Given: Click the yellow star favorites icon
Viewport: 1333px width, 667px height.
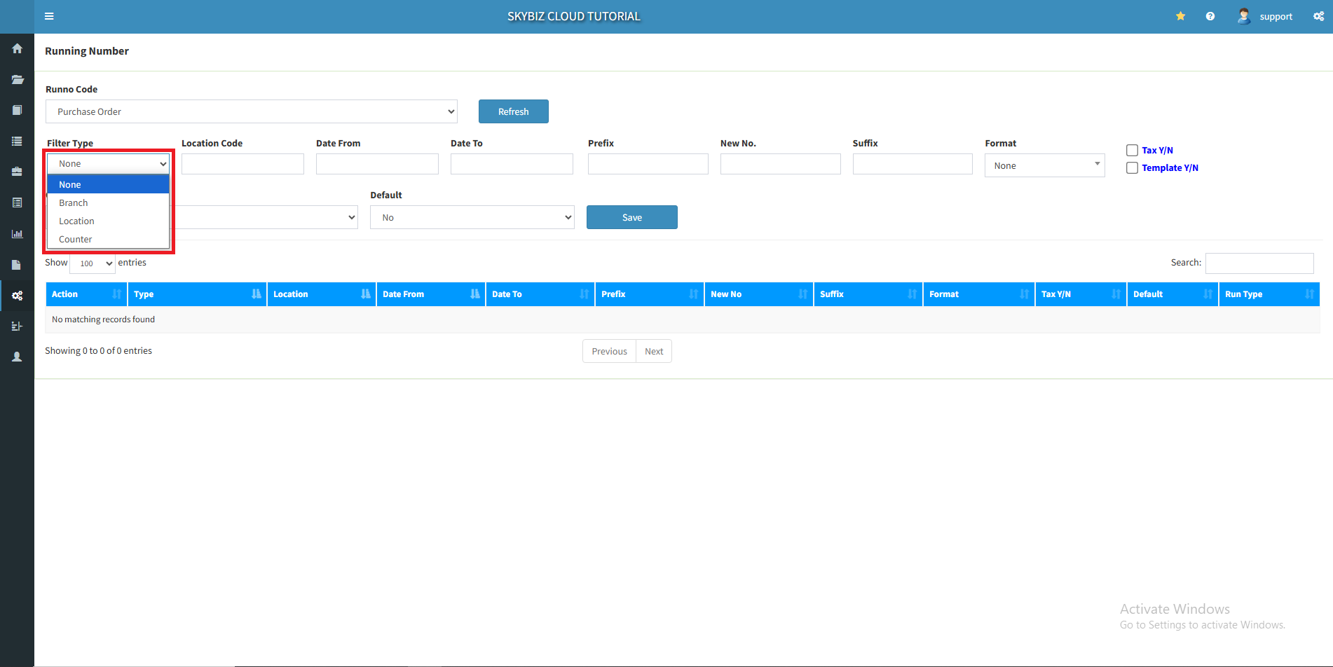Looking at the screenshot, I should point(1180,16).
